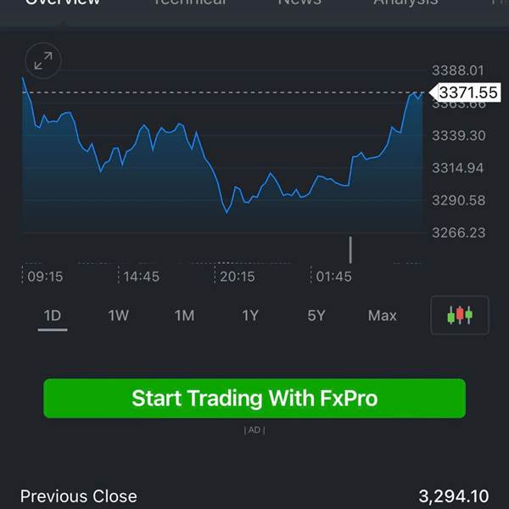Viewport: 509px width, 509px height.
Task: Select the 1Y time range
Action: click(250, 316)
